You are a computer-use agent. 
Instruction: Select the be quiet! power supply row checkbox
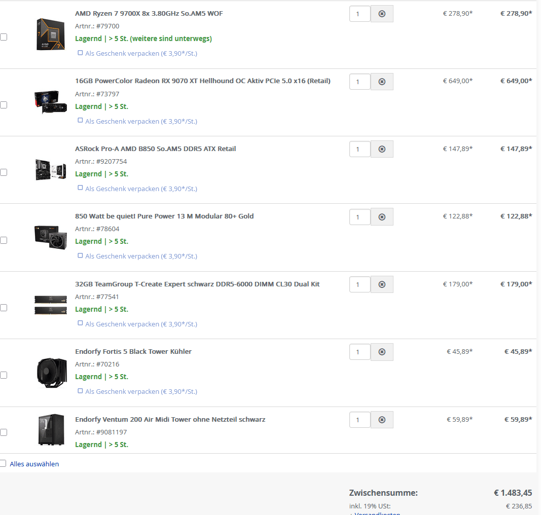(x=4, y=240)
